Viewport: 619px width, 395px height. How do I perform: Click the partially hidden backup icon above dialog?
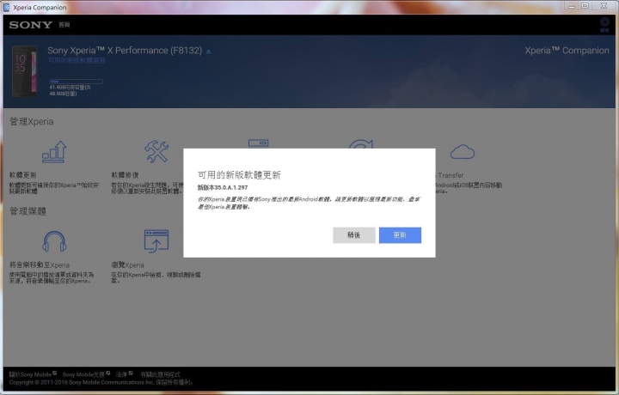(259, 143)
